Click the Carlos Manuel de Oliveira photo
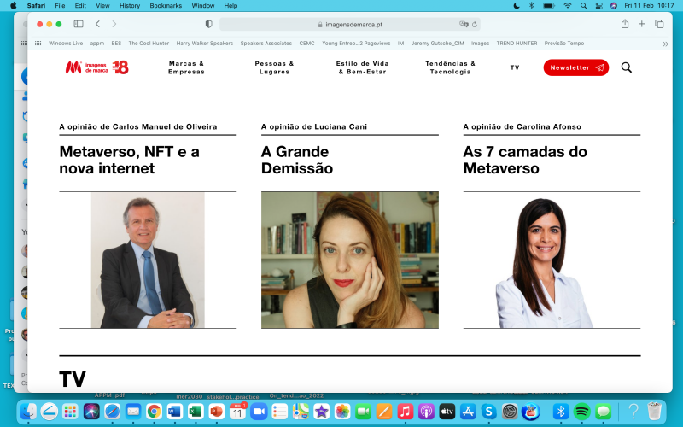 tap(148, 260)
